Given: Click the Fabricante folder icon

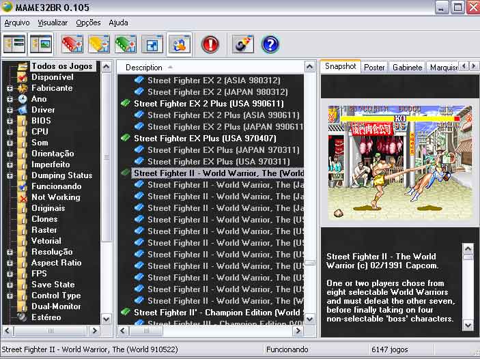Looking at the screenshot, I should click(23, 88).
